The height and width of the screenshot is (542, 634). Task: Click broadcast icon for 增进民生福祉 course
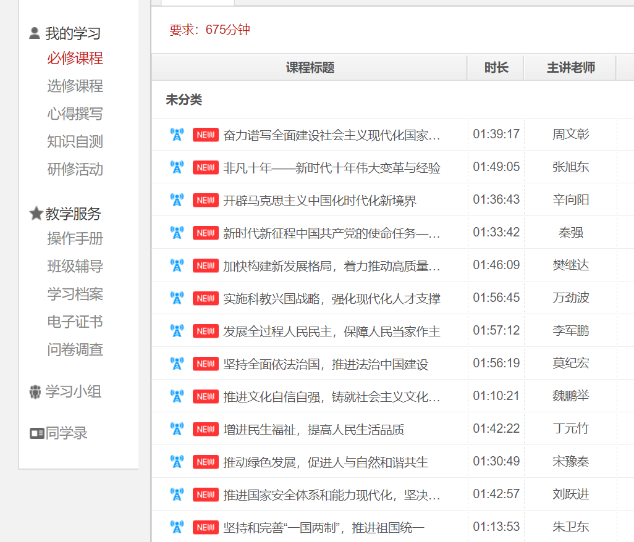[177, 429]
